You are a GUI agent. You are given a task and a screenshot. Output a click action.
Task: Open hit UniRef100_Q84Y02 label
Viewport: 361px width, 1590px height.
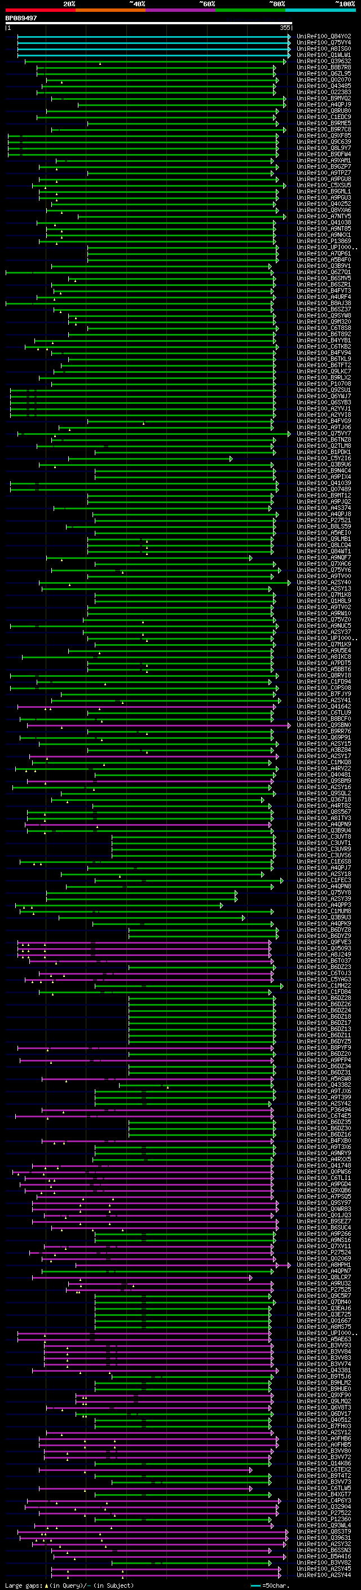tap(324, 37)
